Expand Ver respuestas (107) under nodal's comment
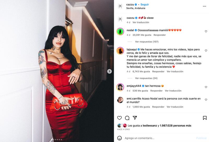The image size is (209, 142). [147, 42]
